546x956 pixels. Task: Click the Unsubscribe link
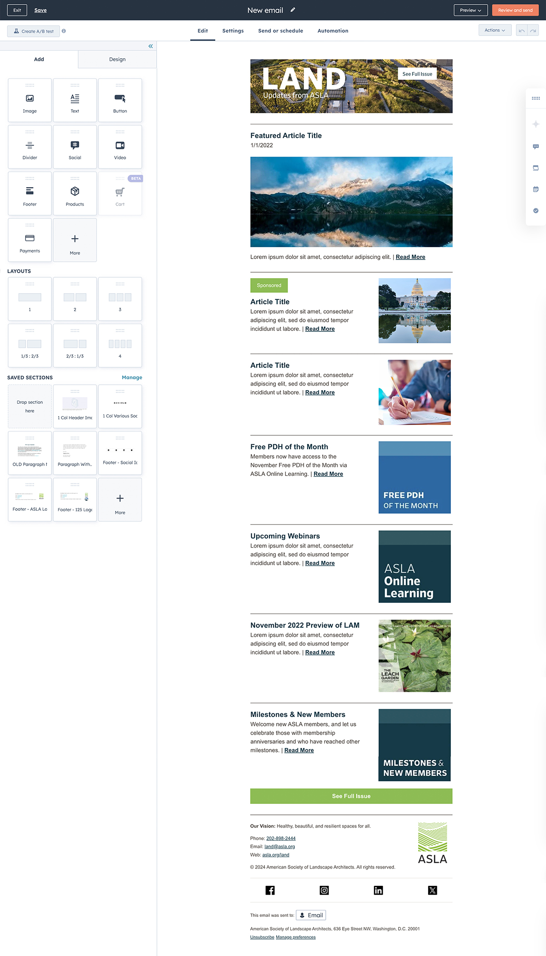262,937
